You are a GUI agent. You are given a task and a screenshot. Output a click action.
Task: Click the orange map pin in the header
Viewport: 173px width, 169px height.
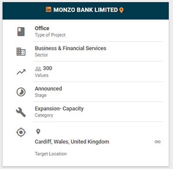click(x=122, y=10)
